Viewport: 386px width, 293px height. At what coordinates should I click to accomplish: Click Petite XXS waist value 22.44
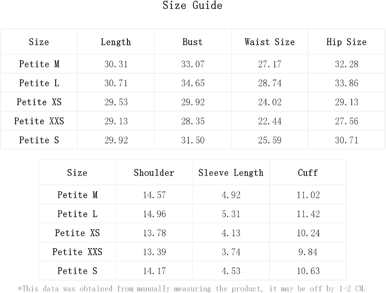[x=269, y=121]
